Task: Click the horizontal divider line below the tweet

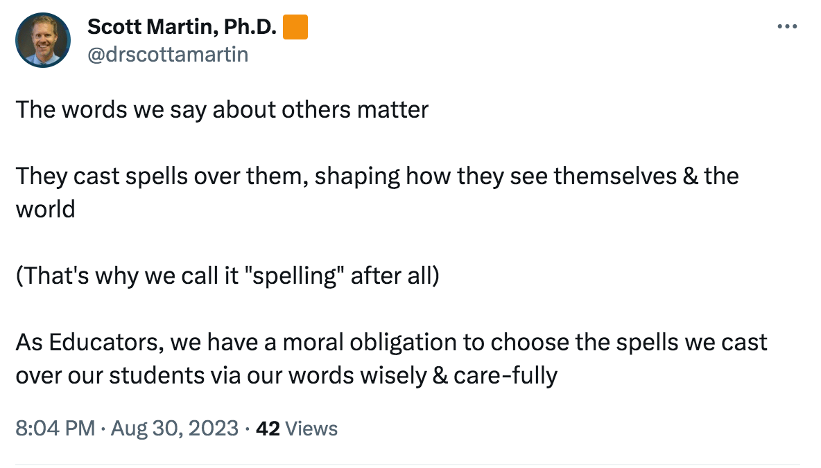Action: click(408, 464)
